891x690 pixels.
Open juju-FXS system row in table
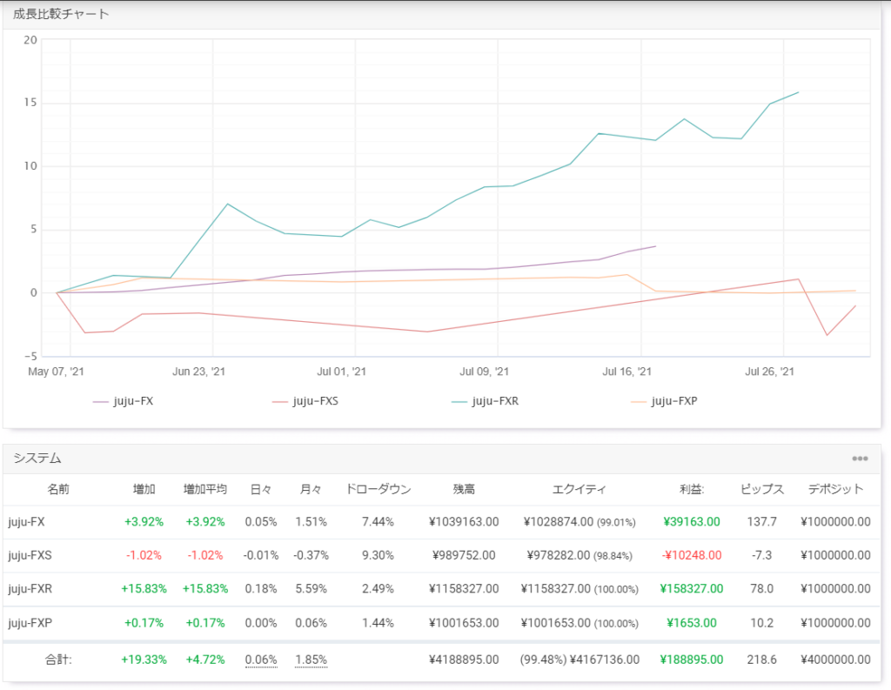(29, 555)
